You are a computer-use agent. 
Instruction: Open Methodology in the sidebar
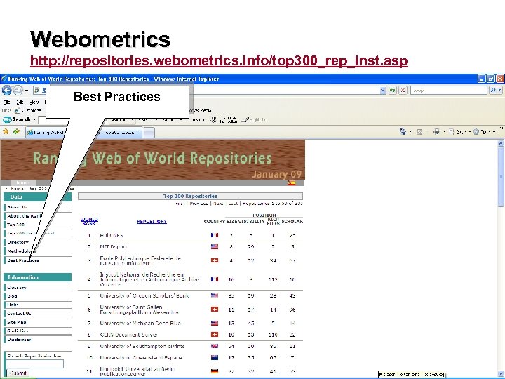pyautogui.click(x=20, y=251)
